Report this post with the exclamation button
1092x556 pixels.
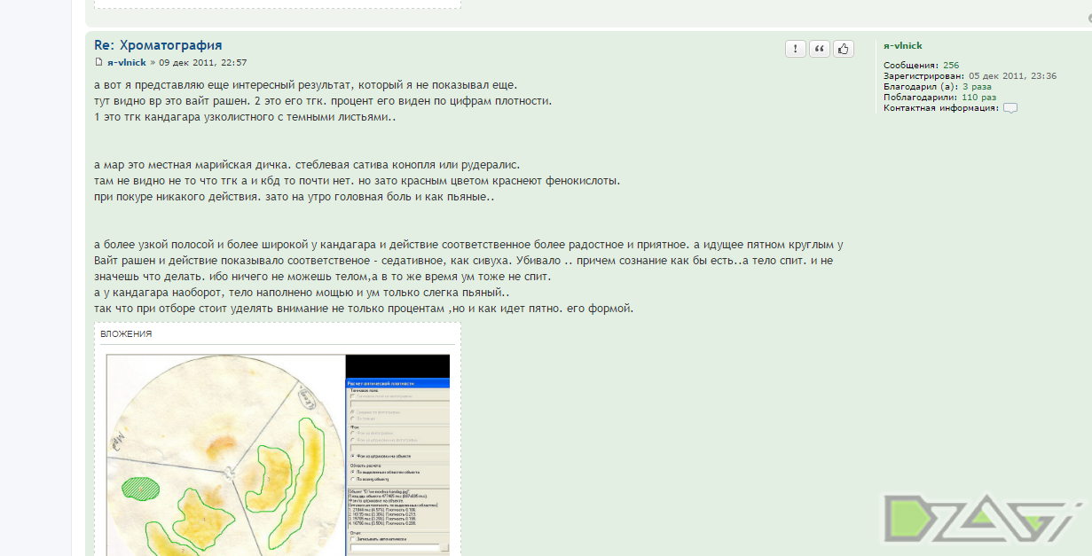tap(796, 49)
